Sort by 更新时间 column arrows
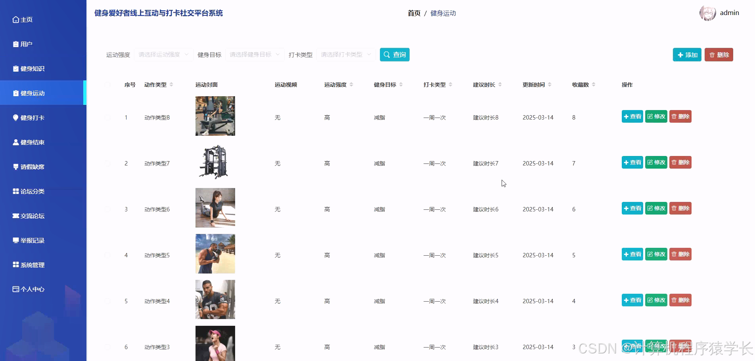755x361 pixels. [x=550, y=85]
